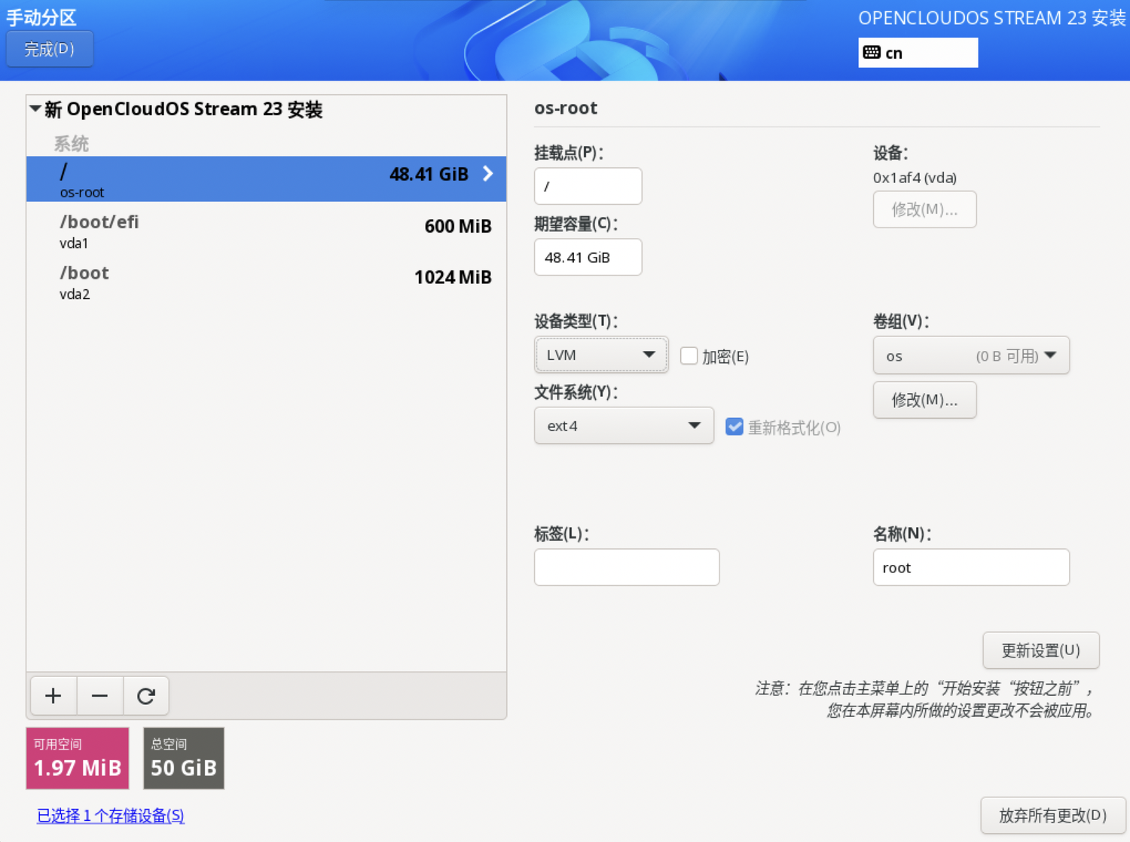Image resolution: width=1130 pixels, height=842 pixels.
Task: Click the 标签(L) label input field
Action: [627, 567]
